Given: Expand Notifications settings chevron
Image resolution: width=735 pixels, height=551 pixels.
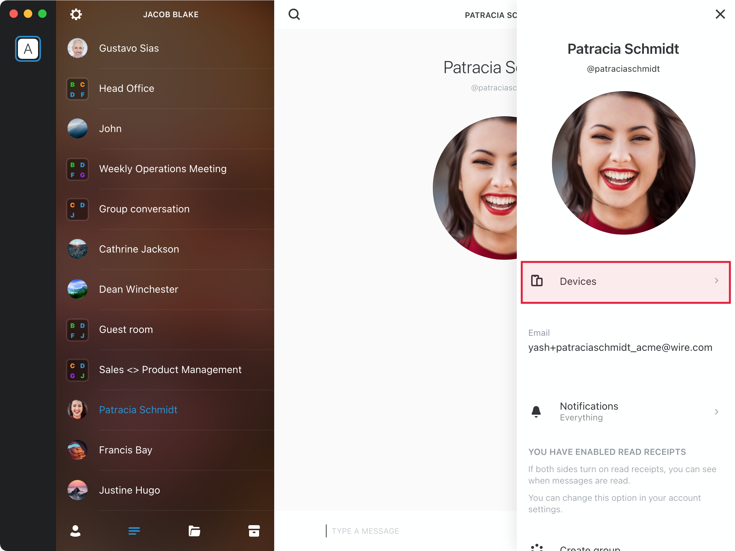Looking at the screenshot, I should click(716, 411).
